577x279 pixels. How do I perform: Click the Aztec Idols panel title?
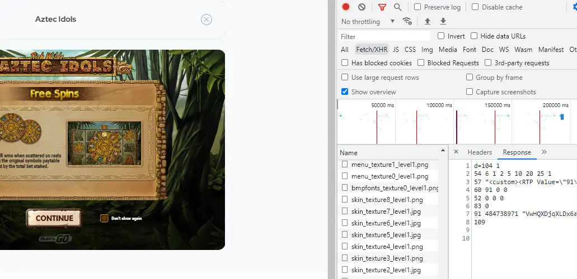point(55,19)
